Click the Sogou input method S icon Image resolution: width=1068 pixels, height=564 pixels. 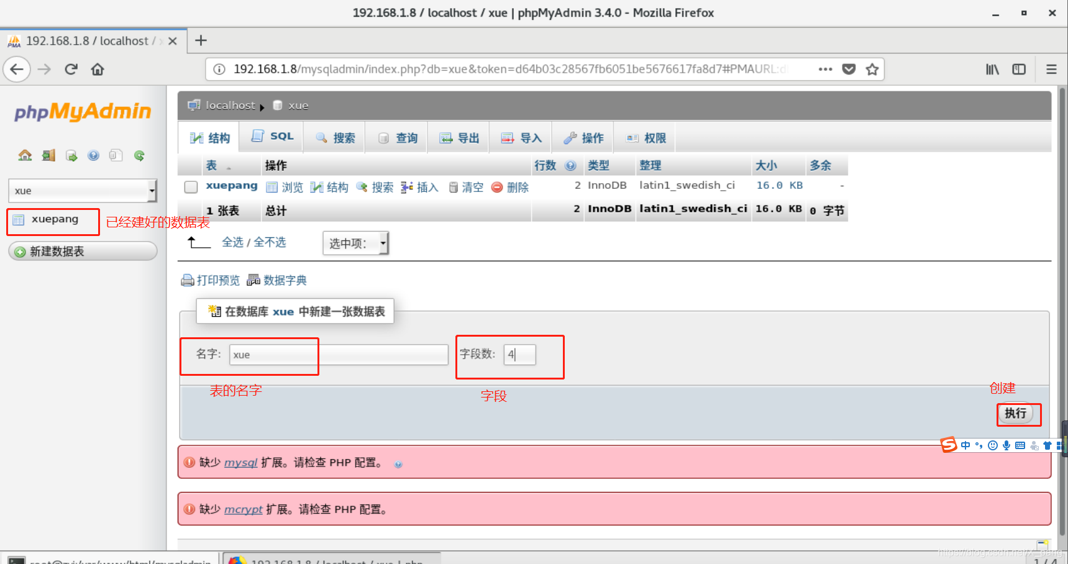point(949,445)
